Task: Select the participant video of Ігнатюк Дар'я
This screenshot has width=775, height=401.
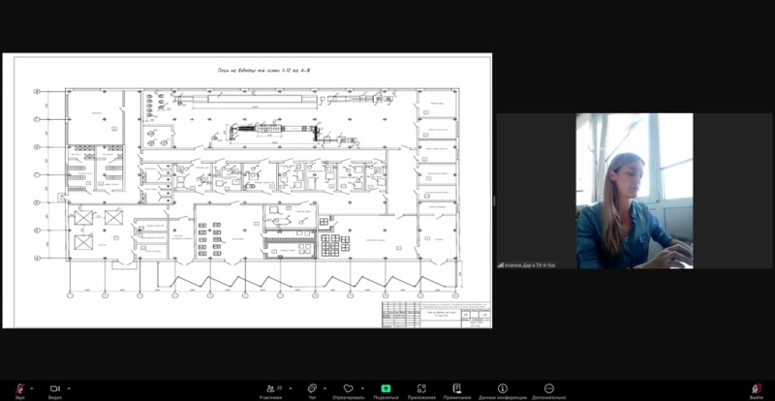Action: pos(635,191)
